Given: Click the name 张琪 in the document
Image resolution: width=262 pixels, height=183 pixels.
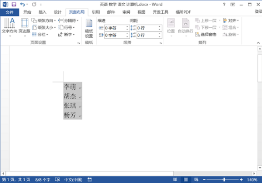Looking at the screenshot, I should (x=70, y=106).
